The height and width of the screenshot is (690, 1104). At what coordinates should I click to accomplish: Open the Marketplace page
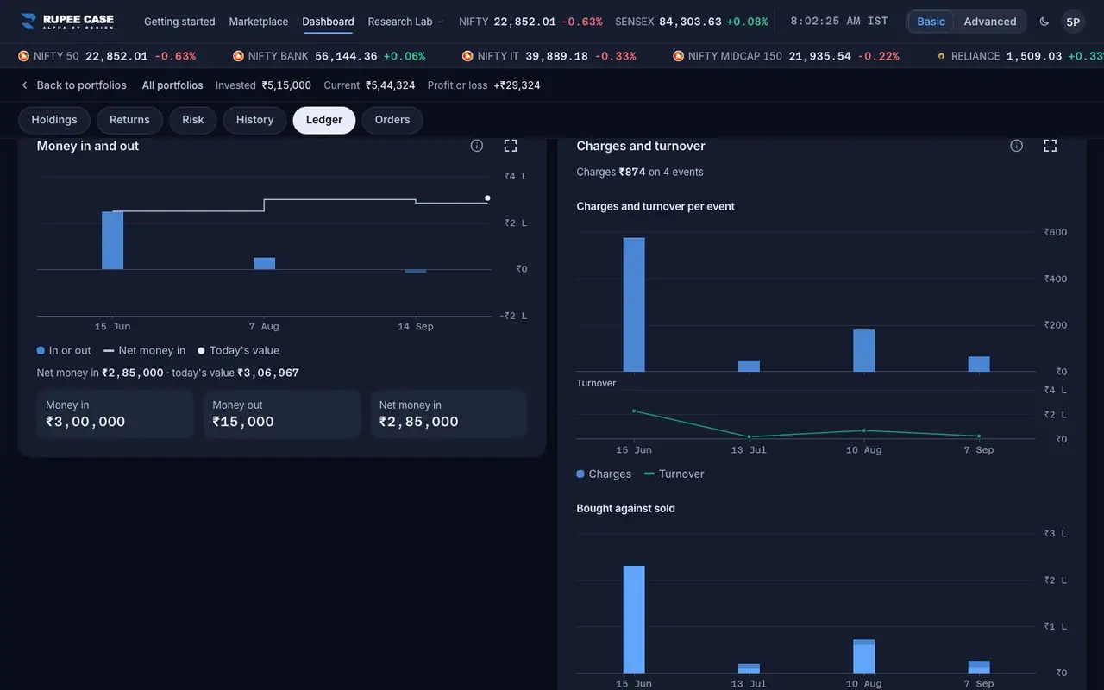pyautogui.click(x=259, y=22)
